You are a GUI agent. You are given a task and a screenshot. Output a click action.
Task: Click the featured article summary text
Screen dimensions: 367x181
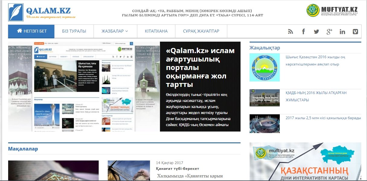click(x=198, y=110)
